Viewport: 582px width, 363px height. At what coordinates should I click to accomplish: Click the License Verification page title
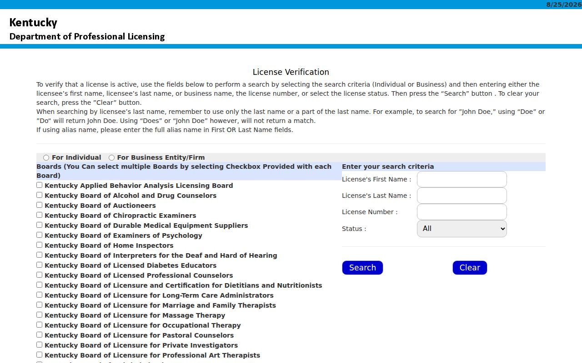click(291, 72)
